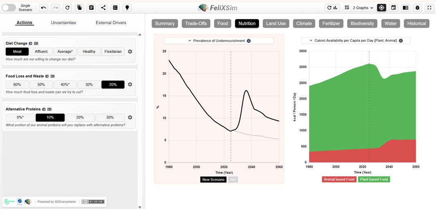The height and width of the screenshot is (209, 436).
Task: Open Diet Change settings gear
Action: point(130,52)
